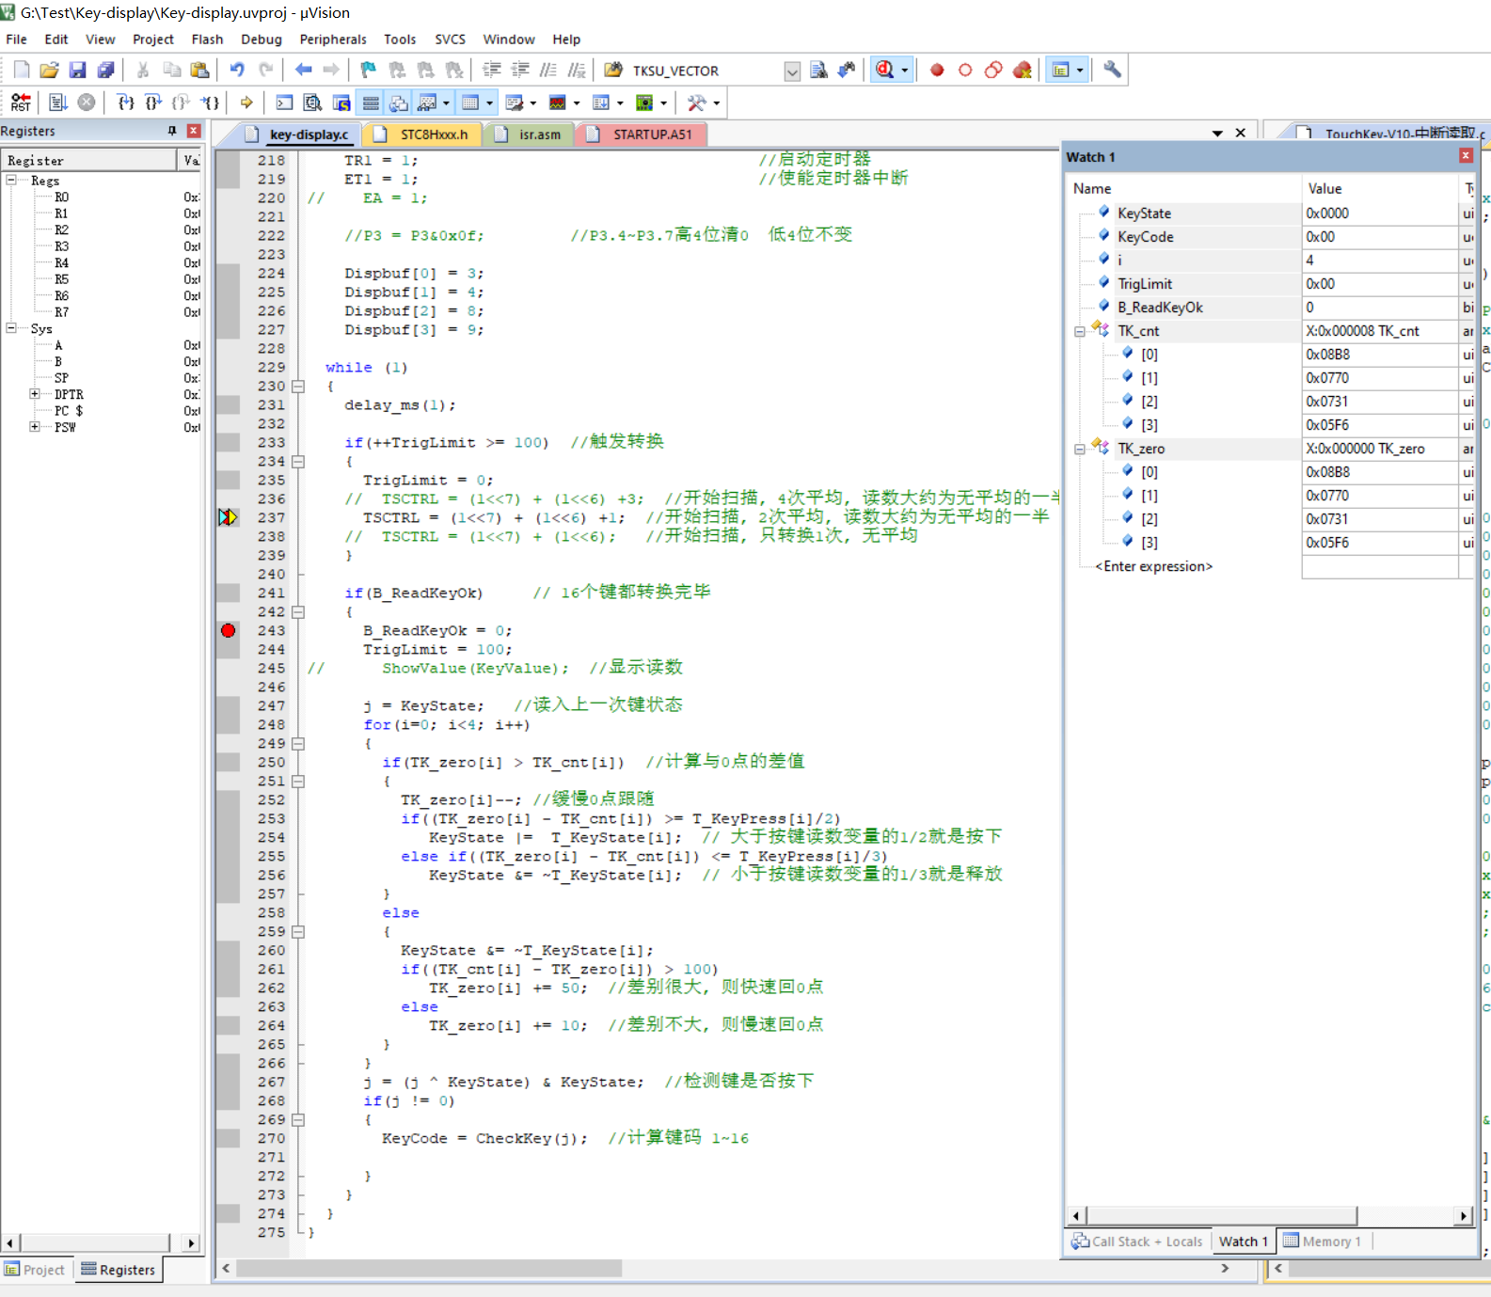
Task: Open Disassembly window icon
Action: (x=312, y=103)
